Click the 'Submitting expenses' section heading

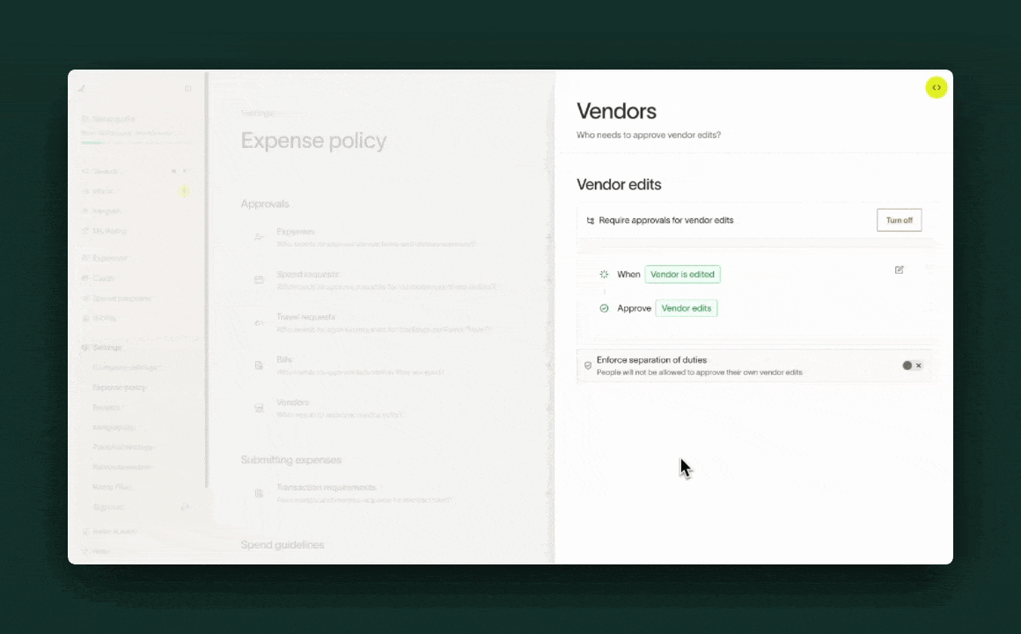(x=291, y=460)
